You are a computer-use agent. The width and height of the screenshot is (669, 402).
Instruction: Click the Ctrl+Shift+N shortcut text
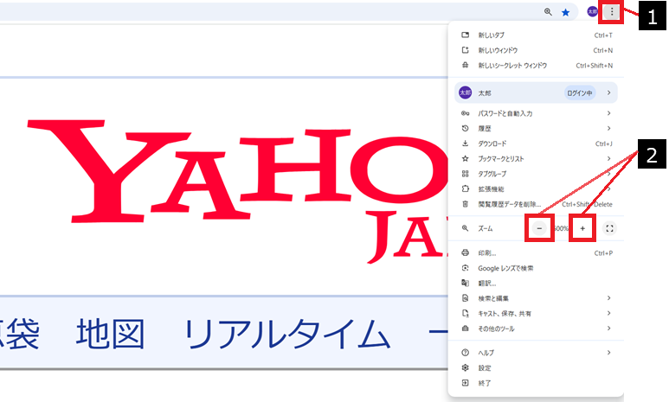(595, 66)
